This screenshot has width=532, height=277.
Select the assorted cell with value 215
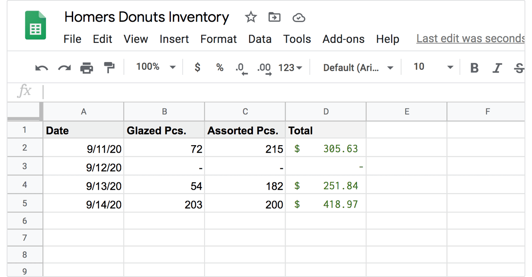click(245, 148)
